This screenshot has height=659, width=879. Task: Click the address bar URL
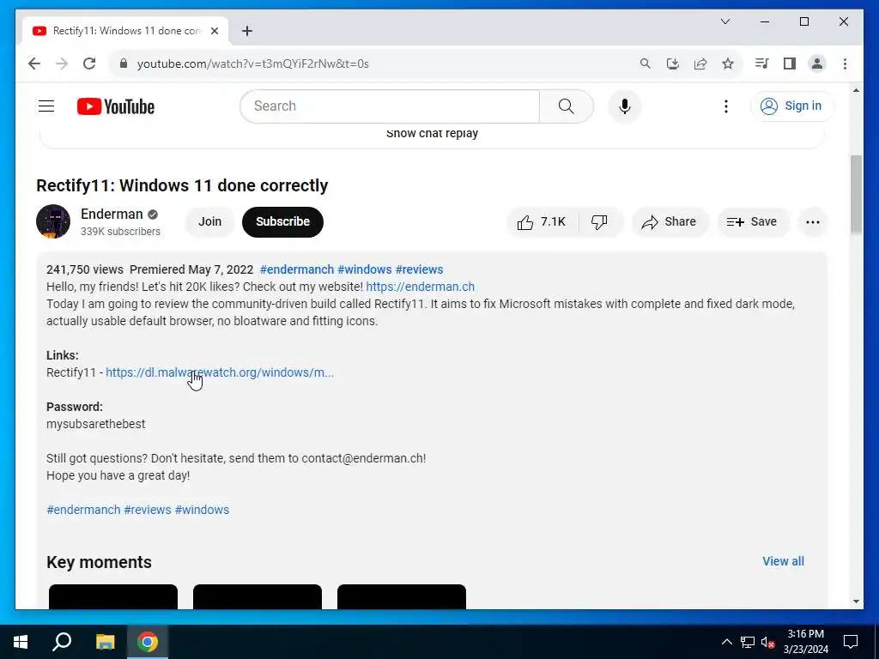[x=253, y=63]
